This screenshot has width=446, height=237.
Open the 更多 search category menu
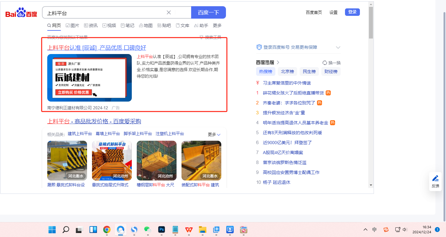[217, 25]
